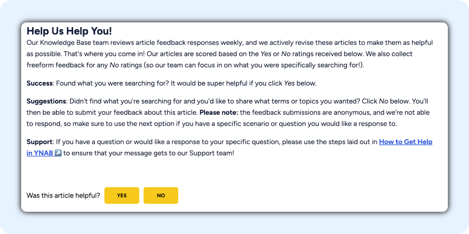
Task: Click italic No in "Click No below"
Action: [383, 101]
